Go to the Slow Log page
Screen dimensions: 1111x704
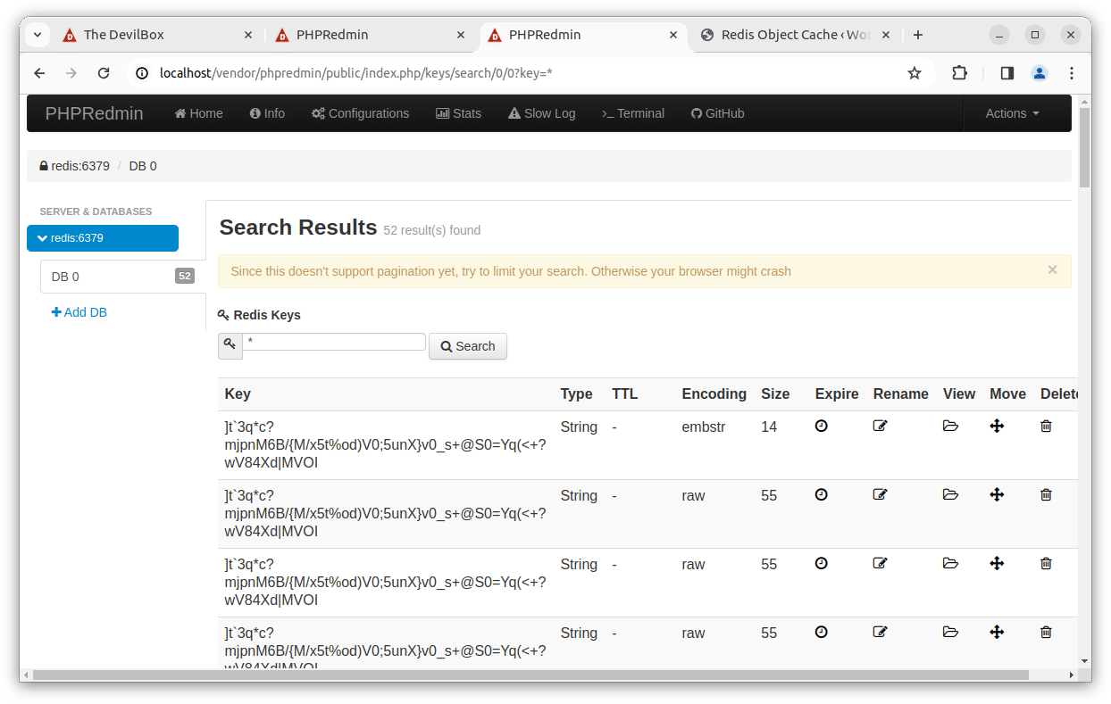pos(541,113)
